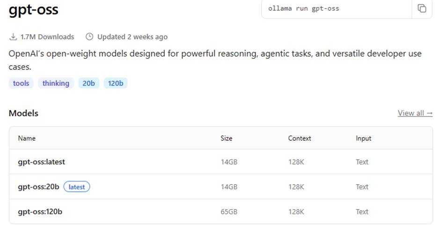The image size is (438, 233).
Task: Click the Name column header
Action: click(x=27, y=138)
